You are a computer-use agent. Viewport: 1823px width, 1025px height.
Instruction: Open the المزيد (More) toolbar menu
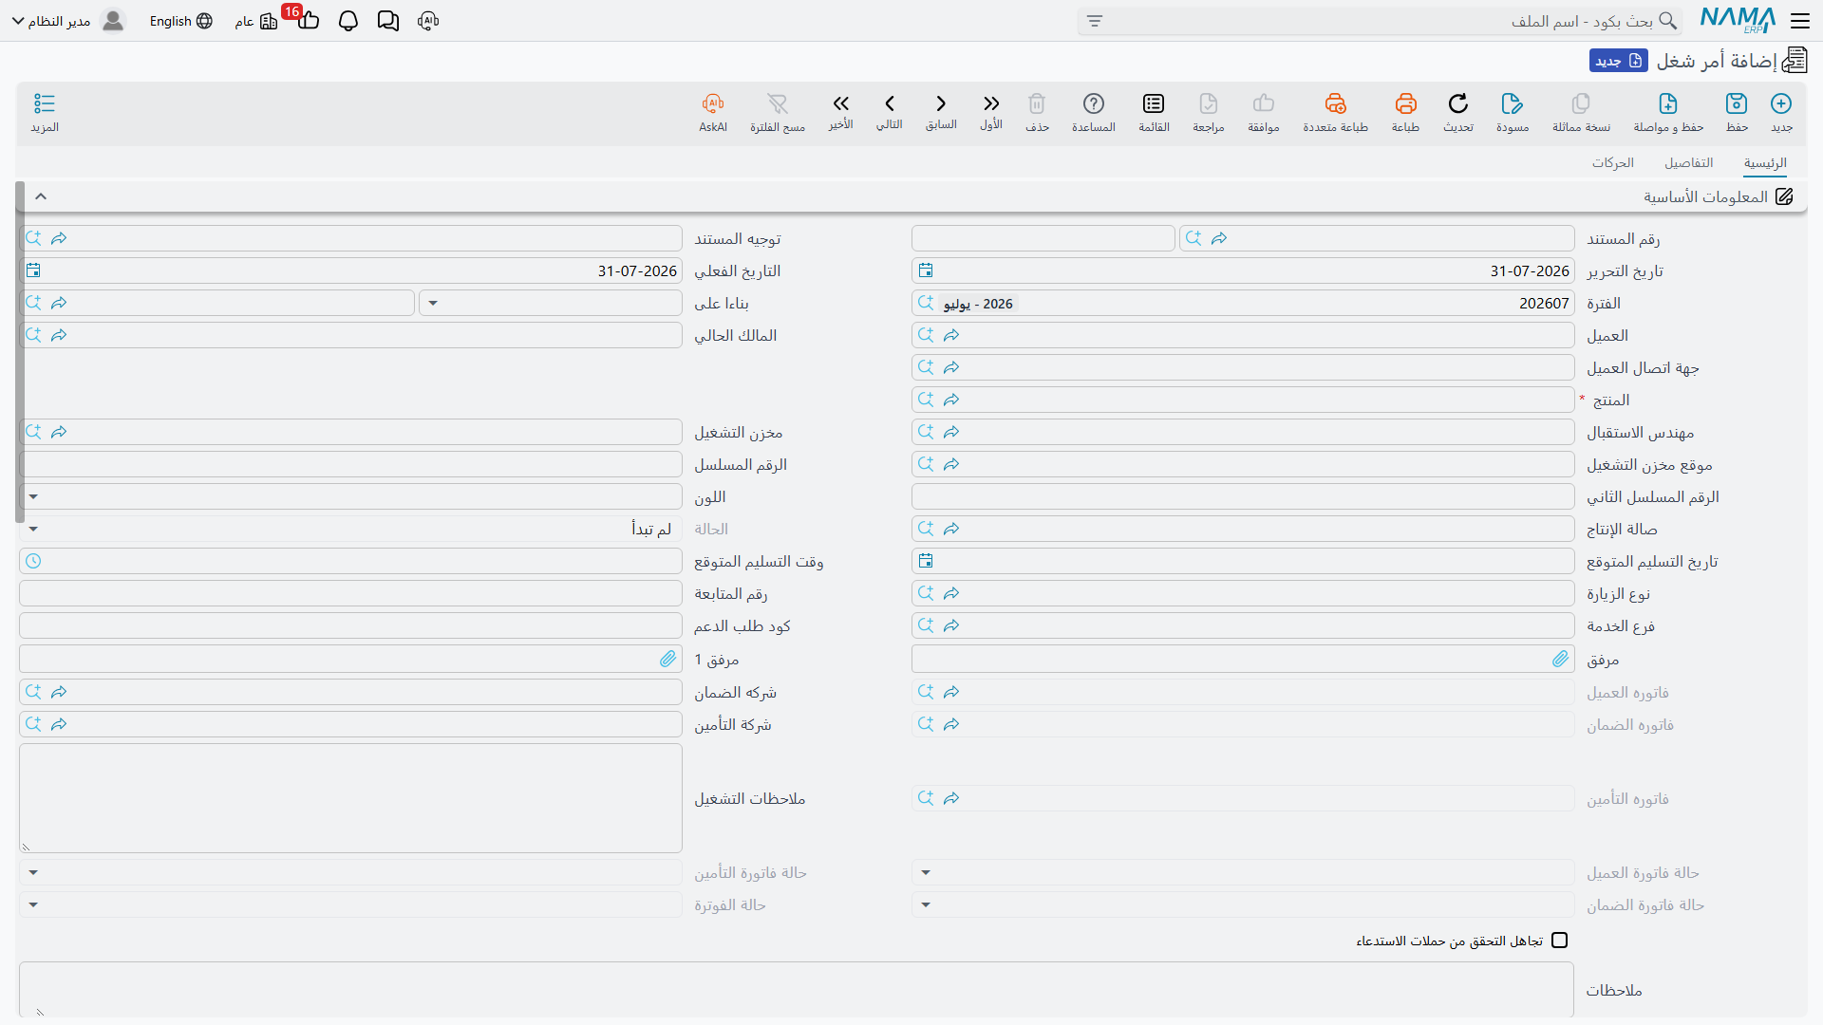point(45,103)
